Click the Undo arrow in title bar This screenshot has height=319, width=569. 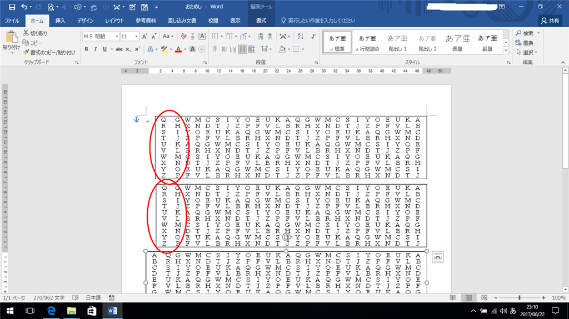[x=24, y=7]
